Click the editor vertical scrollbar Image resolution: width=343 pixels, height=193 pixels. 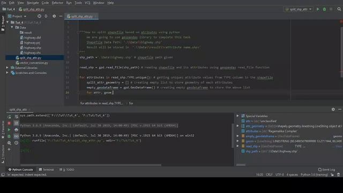tap(342, 52)
